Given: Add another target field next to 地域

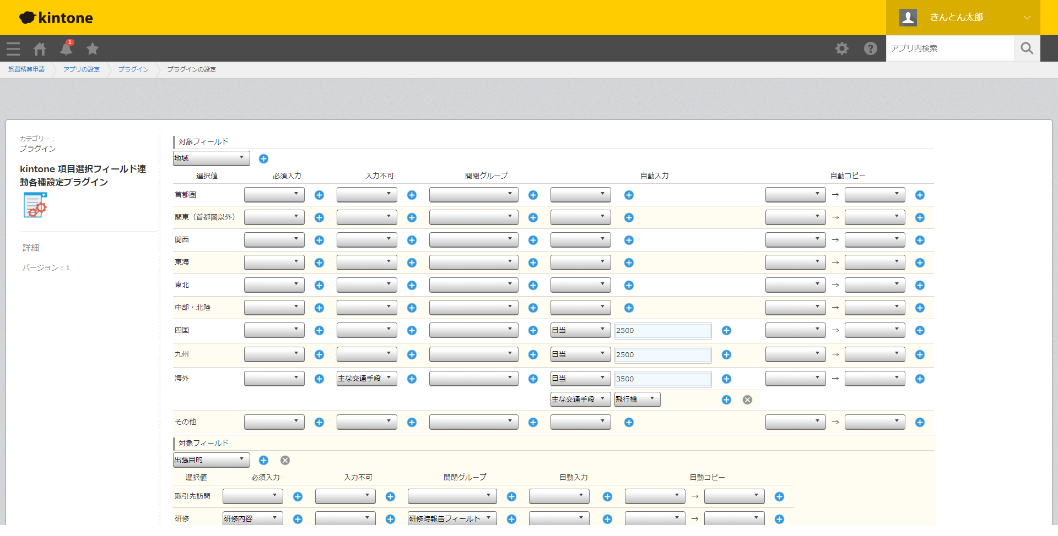Looking at the screenshot, I should click(263, 159).
